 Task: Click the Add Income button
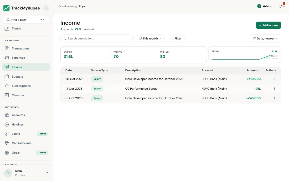click(x=268, y=25)
